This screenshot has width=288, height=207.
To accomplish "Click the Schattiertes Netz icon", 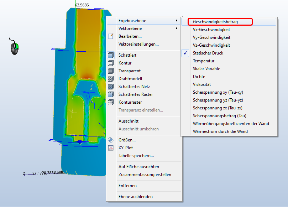I will pyautogui.click(x=111, y=87).
